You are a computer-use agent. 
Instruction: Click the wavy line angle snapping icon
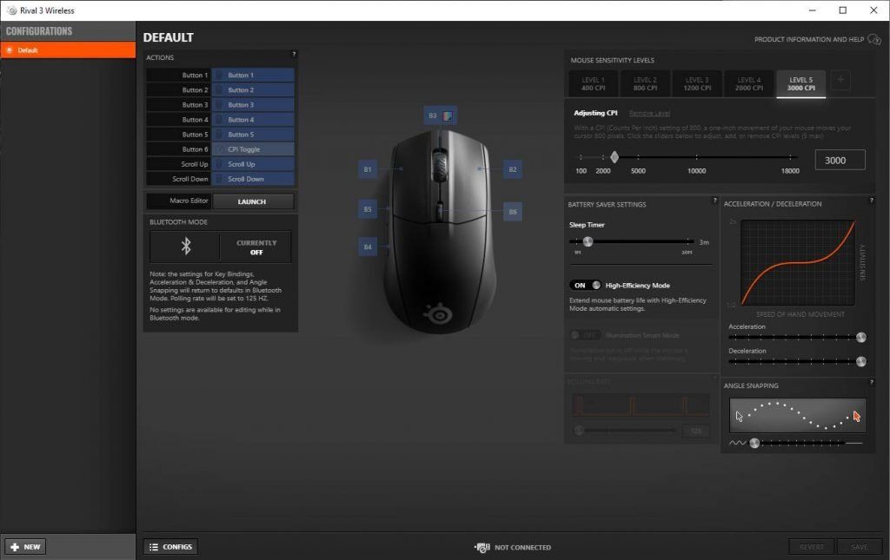[737, 443]
